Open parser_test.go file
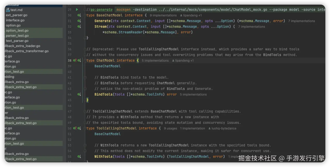 point(17,36)
